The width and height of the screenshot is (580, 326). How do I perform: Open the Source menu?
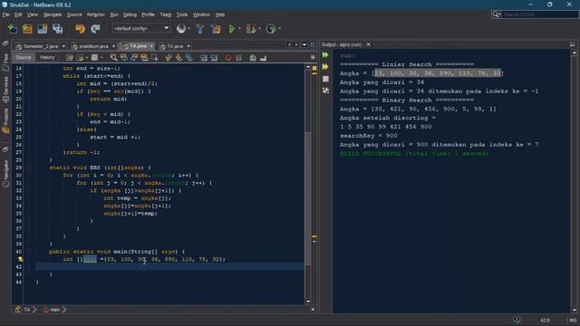point(74,14)
